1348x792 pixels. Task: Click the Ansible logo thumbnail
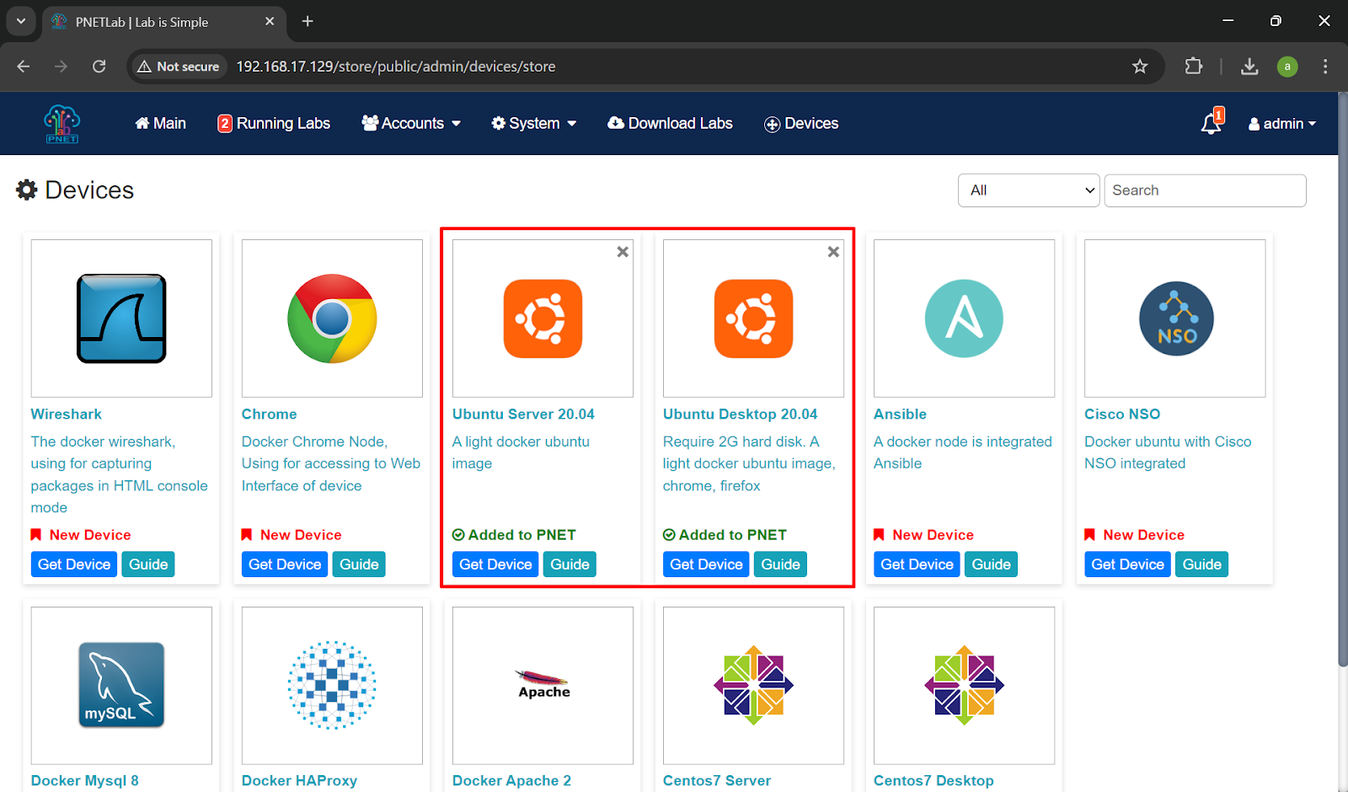click(964, 318)
